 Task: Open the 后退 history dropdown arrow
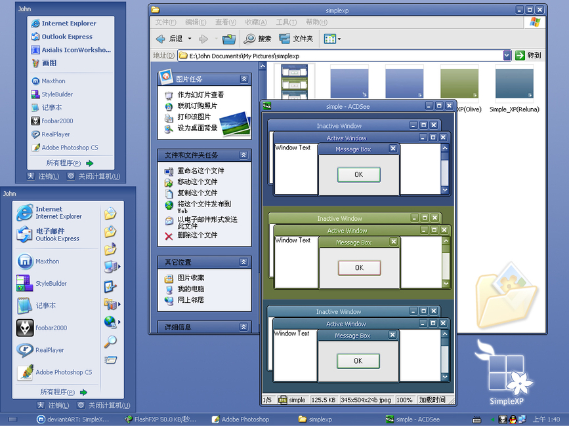click(x=190, y=39)
